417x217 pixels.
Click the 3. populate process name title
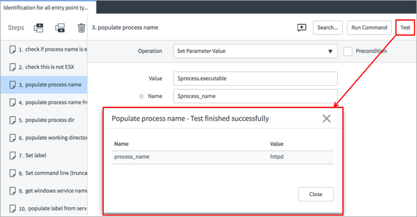point(125,27)
